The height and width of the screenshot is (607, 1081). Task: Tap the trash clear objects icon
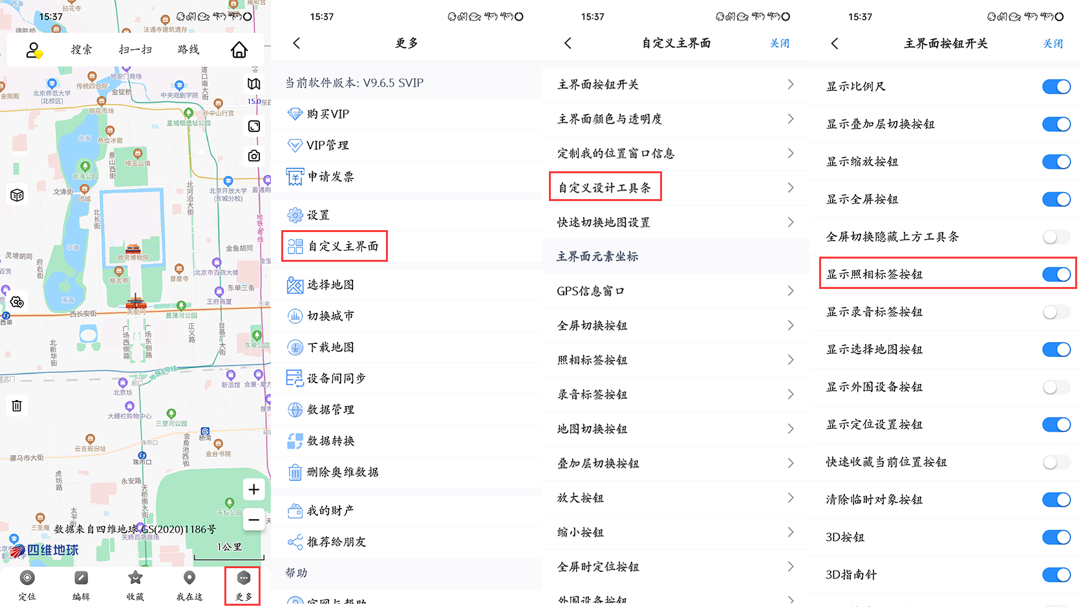[x=17, y=406]
